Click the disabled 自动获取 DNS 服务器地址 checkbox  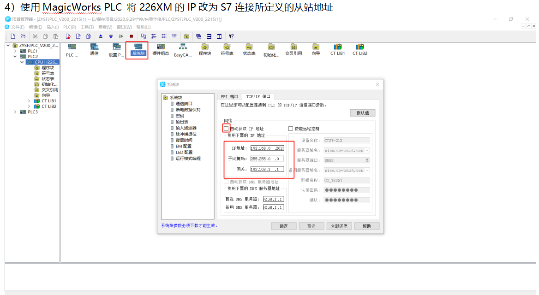point(226,182)
